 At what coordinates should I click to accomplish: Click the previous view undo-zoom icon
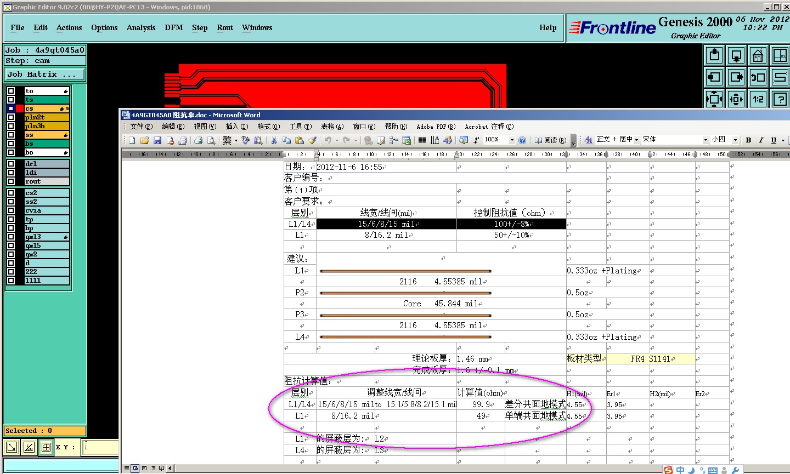[x=758, y=77]
